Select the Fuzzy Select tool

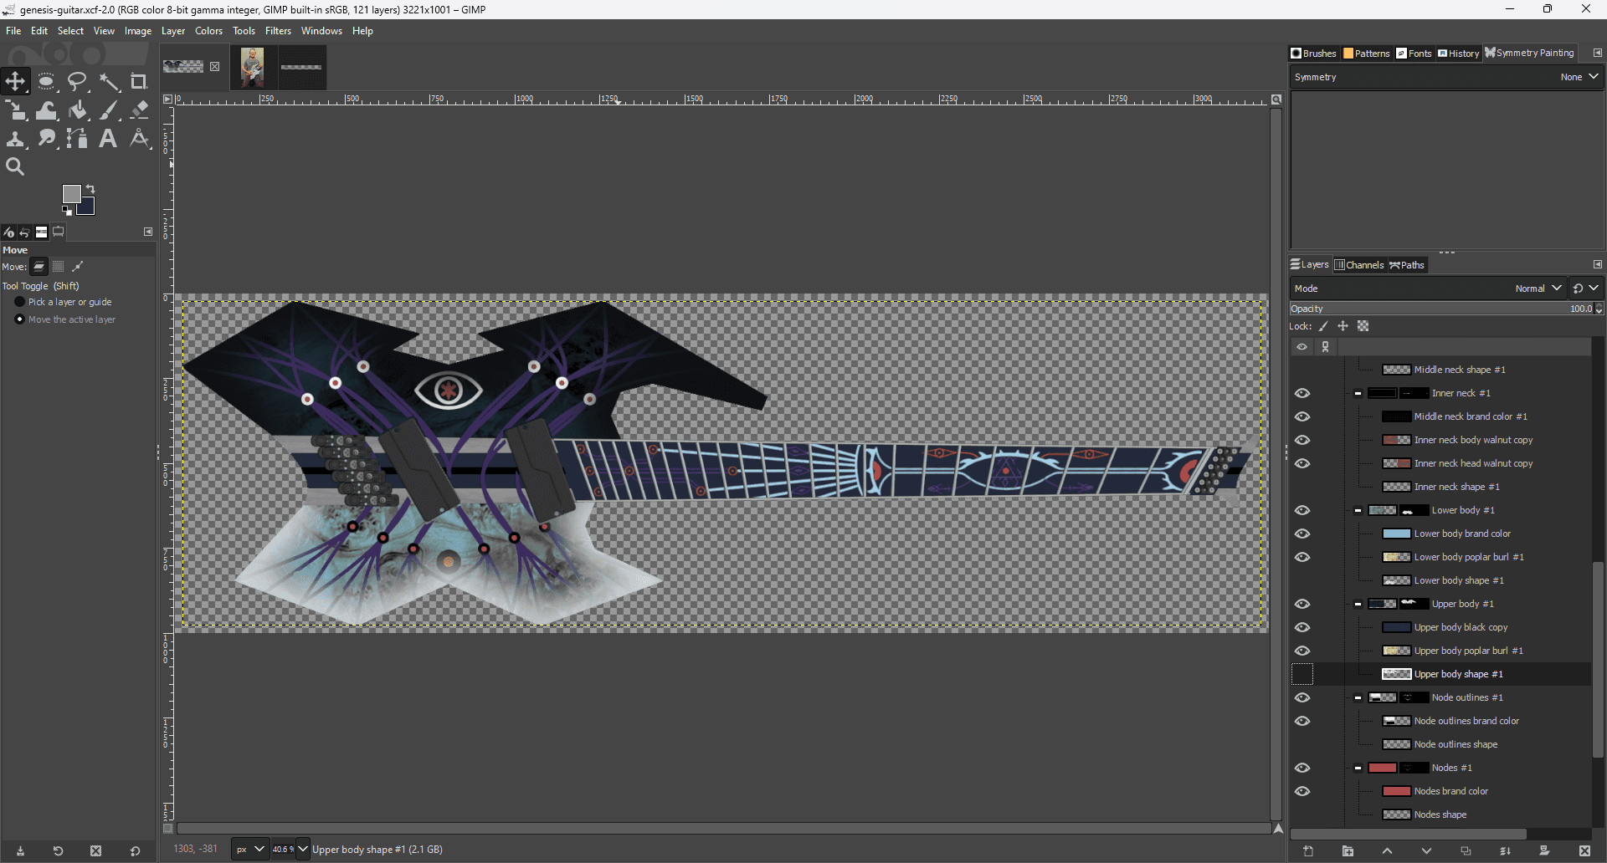click(109, 81)
